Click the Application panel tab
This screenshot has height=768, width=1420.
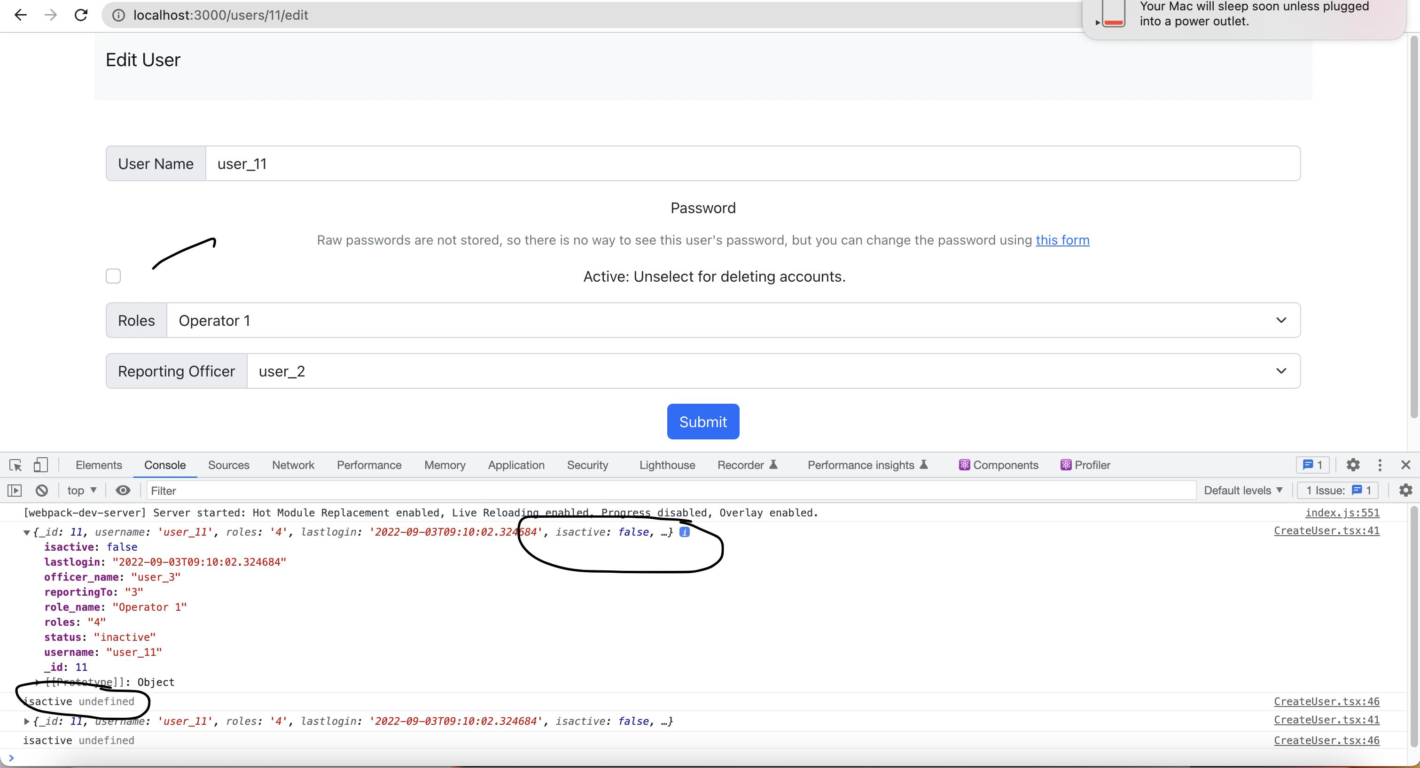pyautogui.click(x=516, y=464)
